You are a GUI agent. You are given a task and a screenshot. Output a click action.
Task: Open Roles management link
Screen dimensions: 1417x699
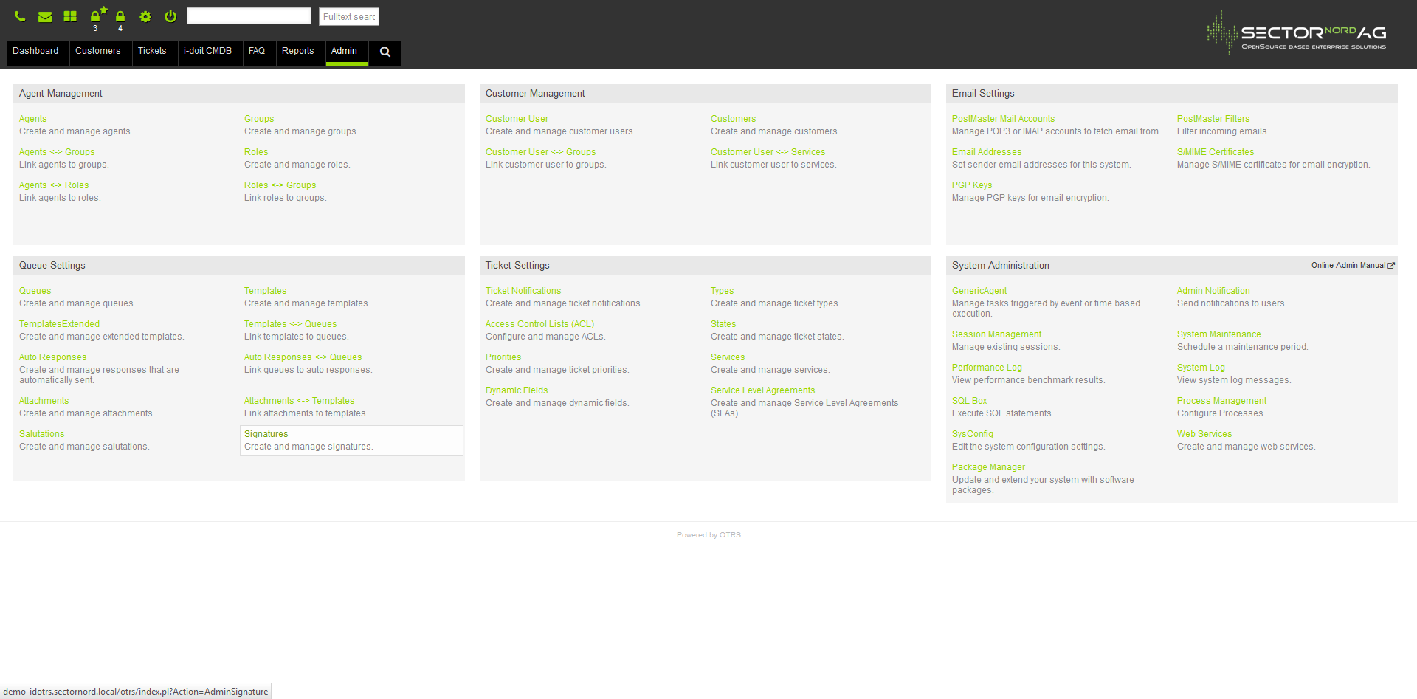pos(256,152)
